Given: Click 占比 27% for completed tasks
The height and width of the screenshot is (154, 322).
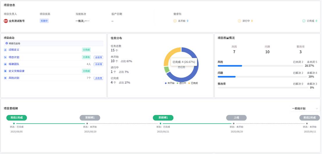Looking at the screenshot, I should point(124,83).
